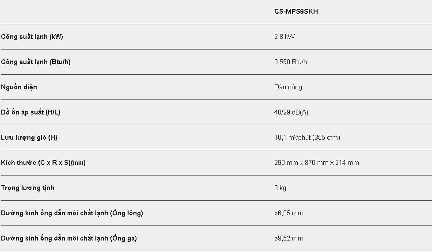Select the Lưu lượng gió (H) label

pos(29,137)
